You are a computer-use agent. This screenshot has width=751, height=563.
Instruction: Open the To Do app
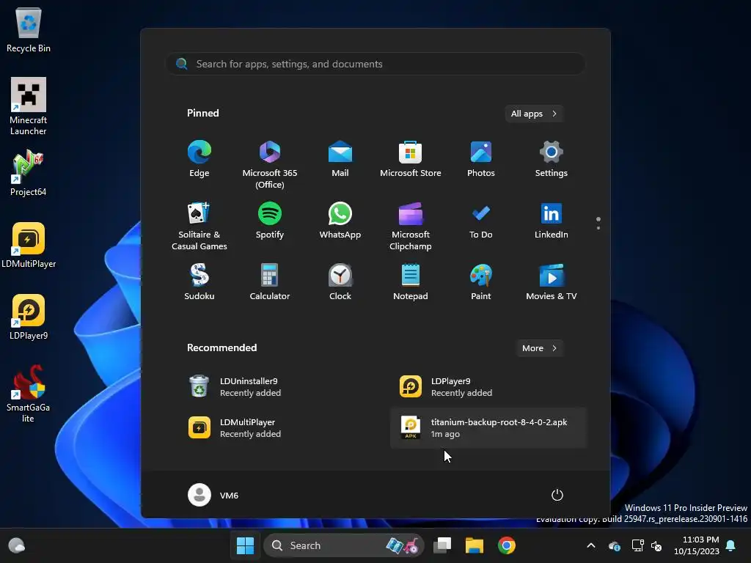(481, 221)
